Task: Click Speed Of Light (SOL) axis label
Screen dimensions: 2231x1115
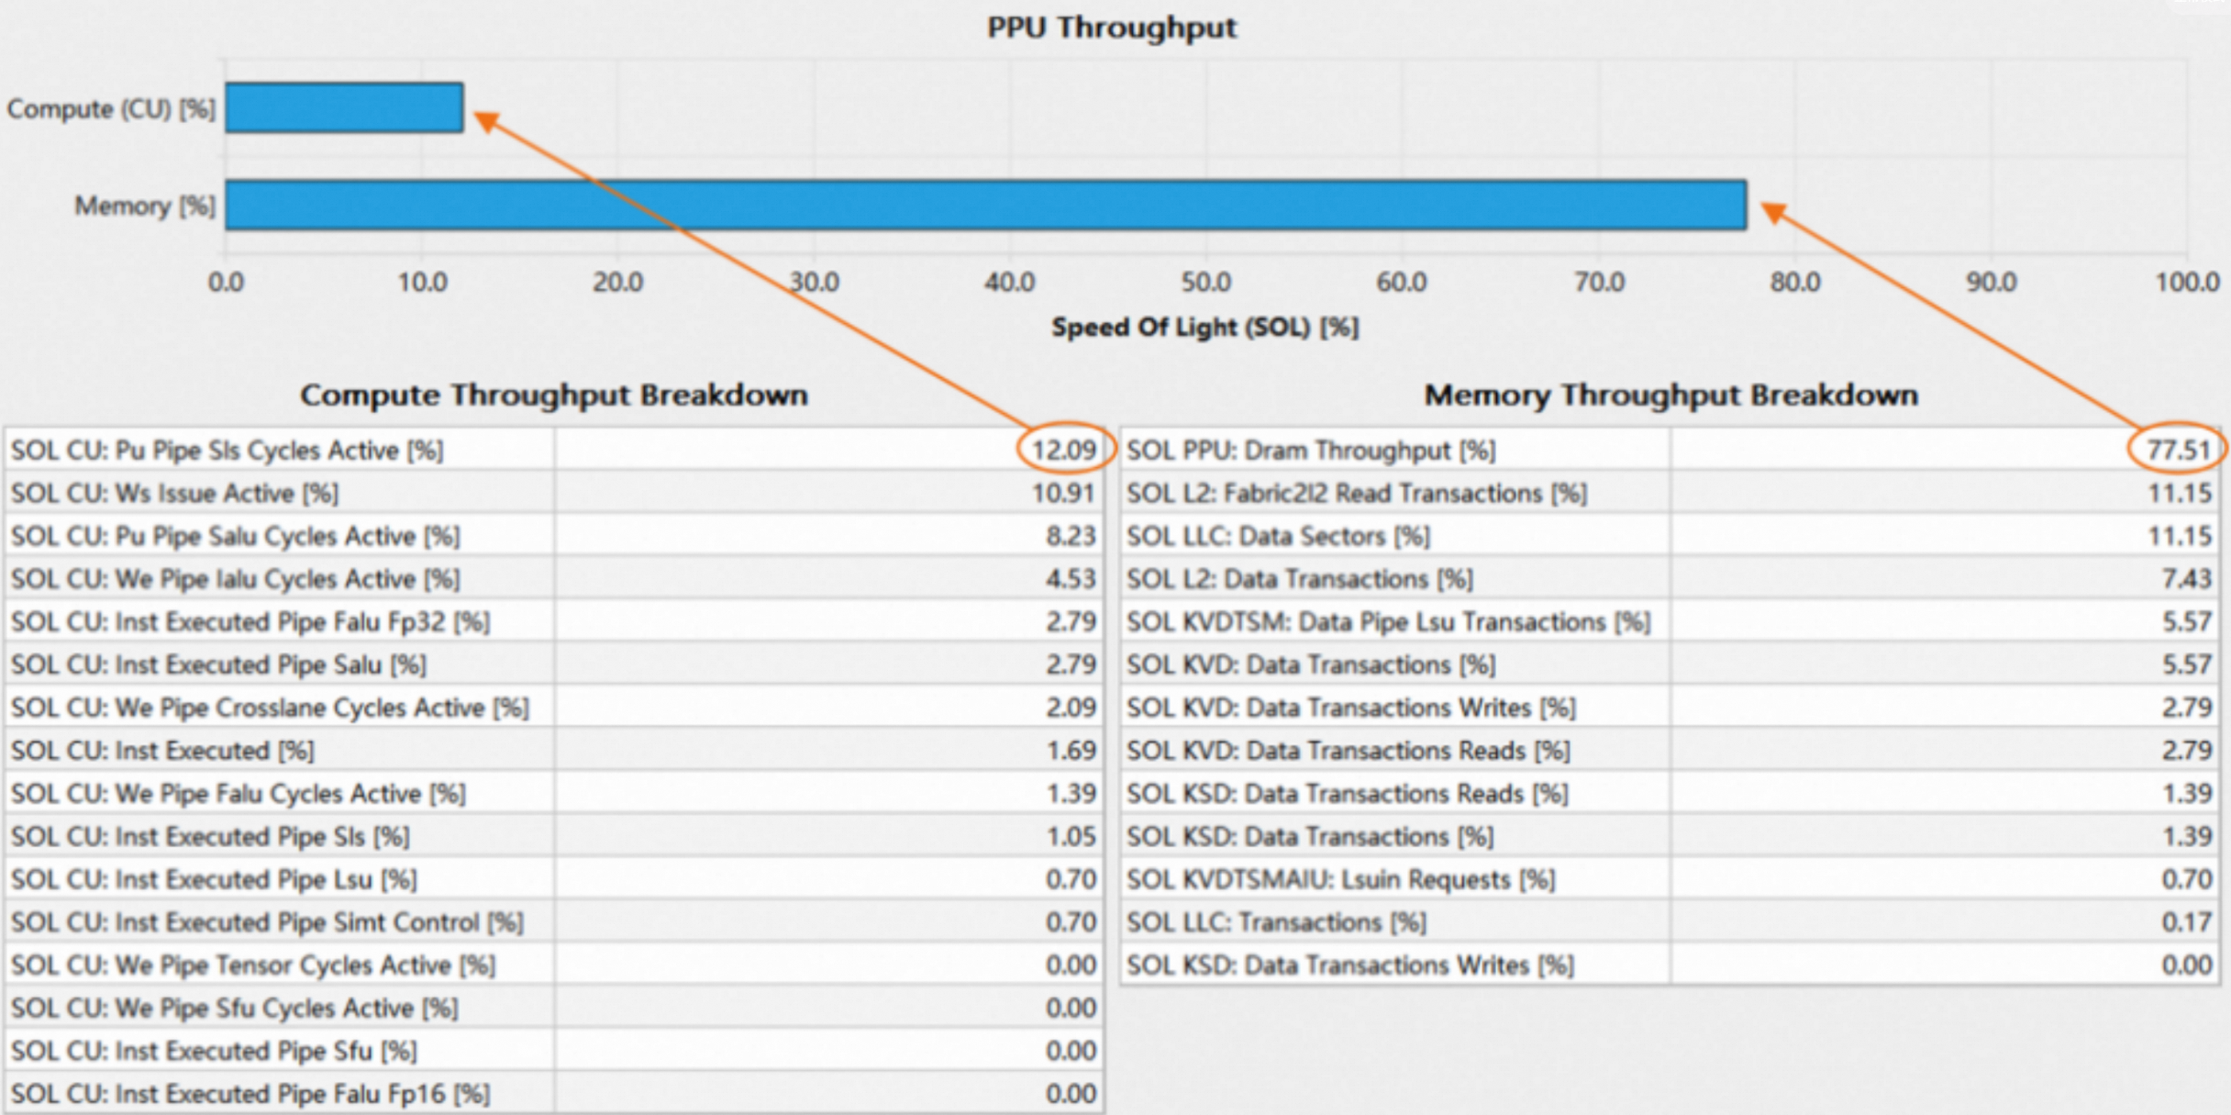Action: [1204, 327]
